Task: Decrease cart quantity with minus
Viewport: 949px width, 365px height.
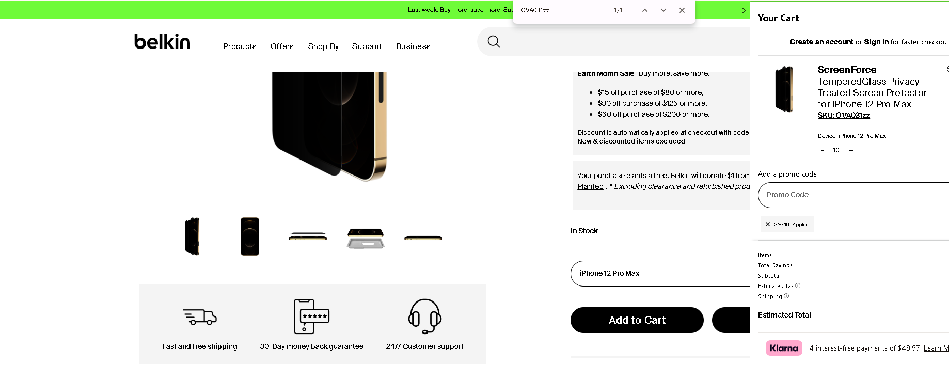Action: click(823, 150)
